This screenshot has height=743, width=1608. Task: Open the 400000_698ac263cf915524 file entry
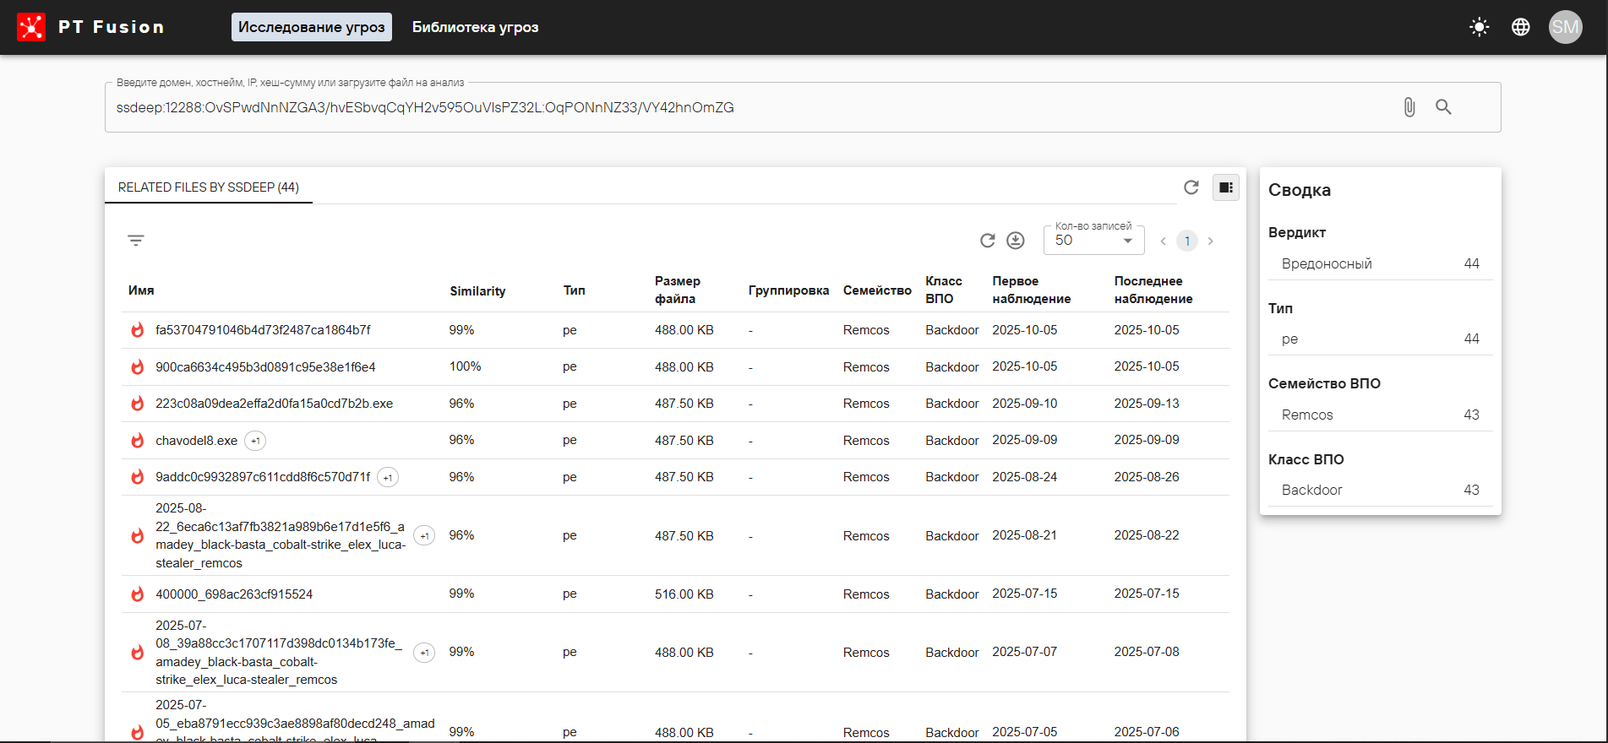pos(234,594)
